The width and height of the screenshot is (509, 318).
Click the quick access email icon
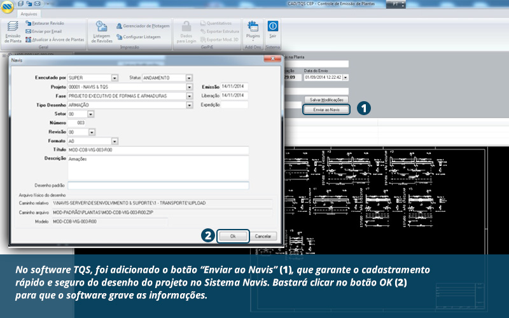[38, 4]
